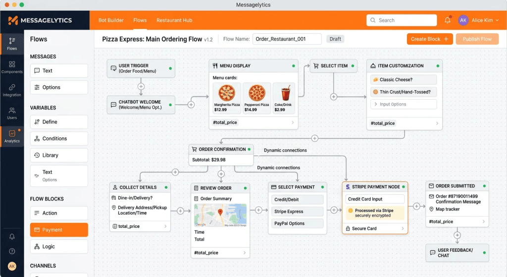The width and height of the screenshot is (507, 277).
Task: Click the plus connector below User Trigger
Action: [x=141, y=86]
